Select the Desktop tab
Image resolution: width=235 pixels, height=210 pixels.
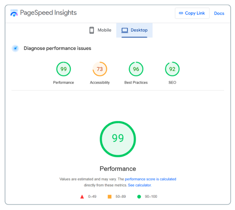click(x=134, y=30)
